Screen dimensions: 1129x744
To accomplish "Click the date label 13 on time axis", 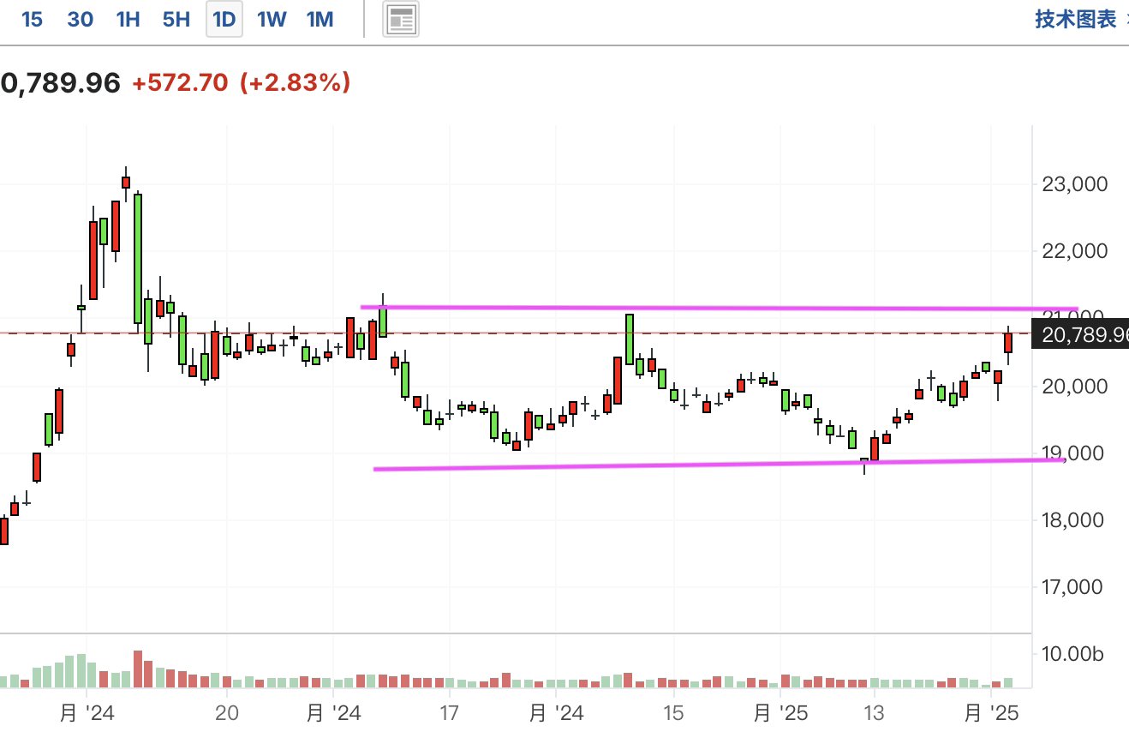I will coord(874,713).
